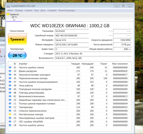Click blue status dot for attribute C2 Температура
This screenshot has width=143, height=134.
click(x=10, y=107)
